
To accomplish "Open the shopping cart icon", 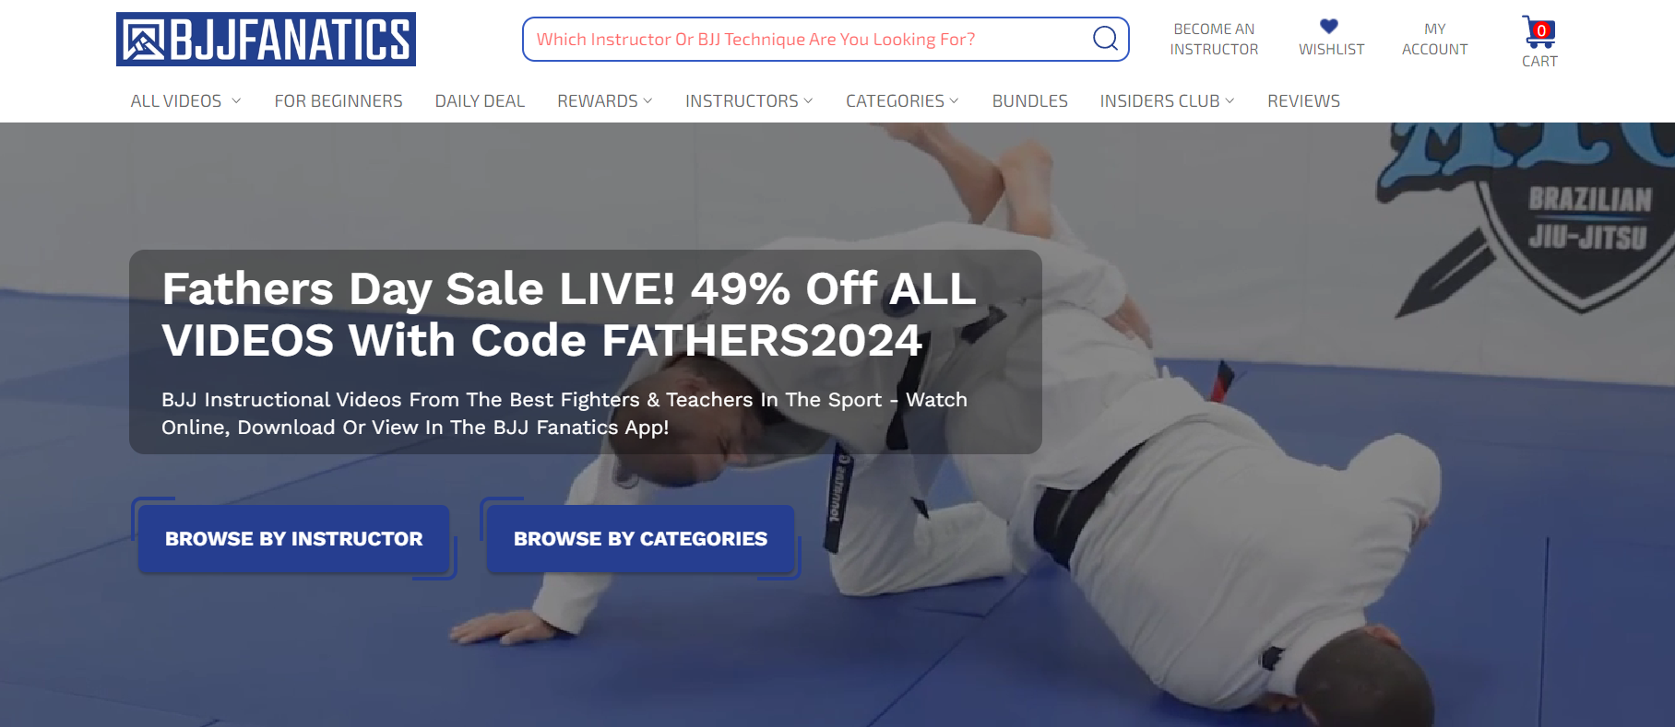I will [x=1538, y=32].
